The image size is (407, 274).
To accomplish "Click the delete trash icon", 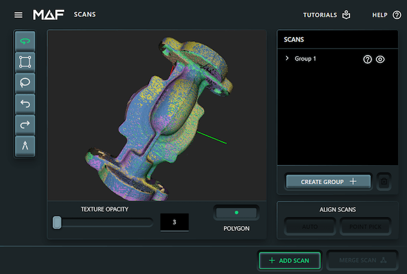I will coord(384,182).
